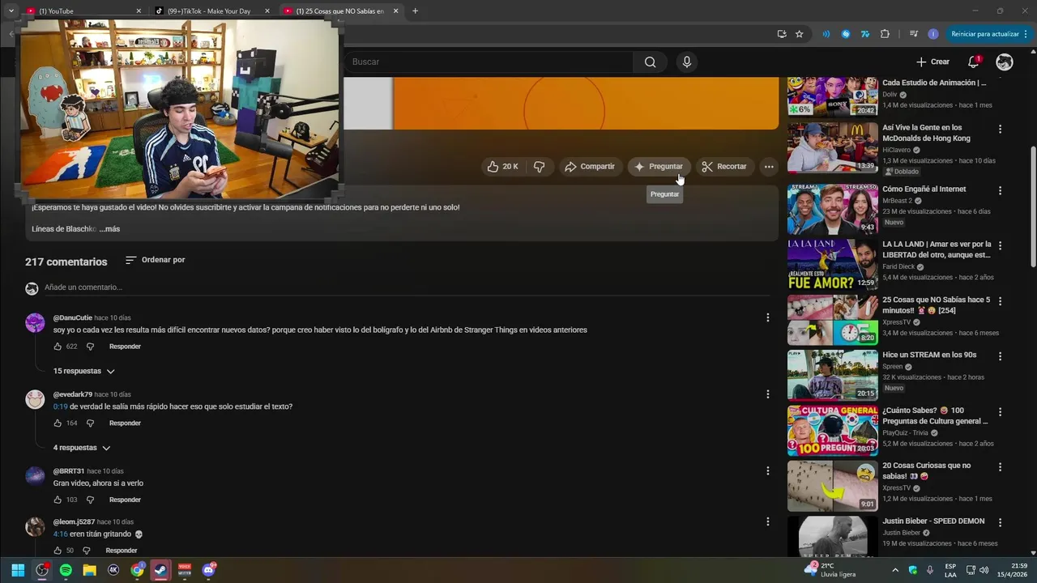Open LA LA LAND recommended video thumbnail
1037x583 pixels.
[x=832, y=265]
